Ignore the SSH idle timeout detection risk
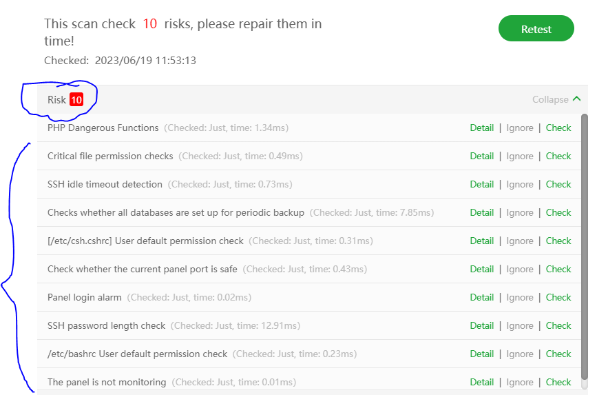 520,184
